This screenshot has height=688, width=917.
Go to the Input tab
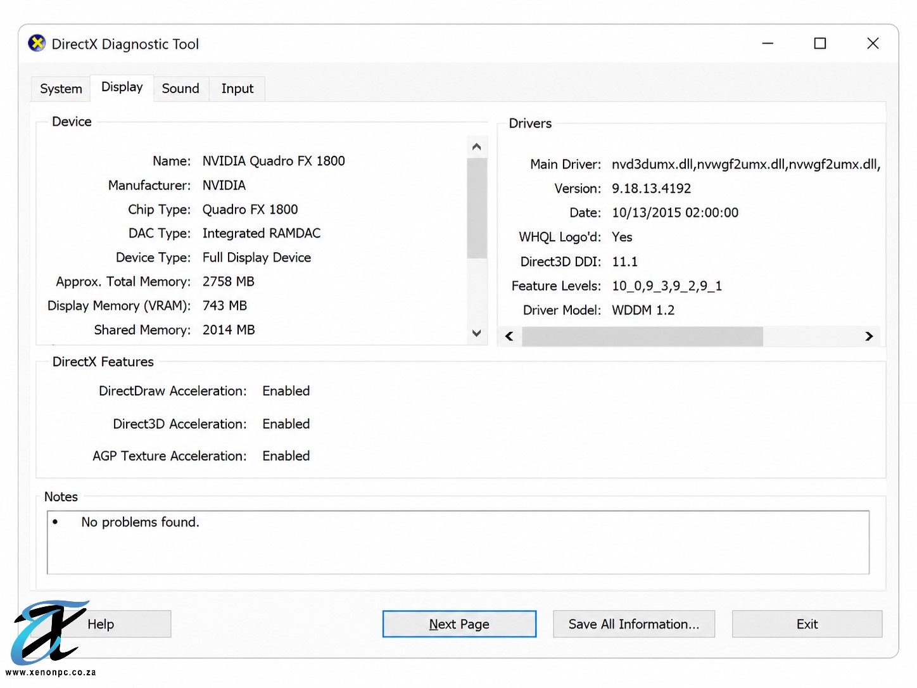point(237,89)
